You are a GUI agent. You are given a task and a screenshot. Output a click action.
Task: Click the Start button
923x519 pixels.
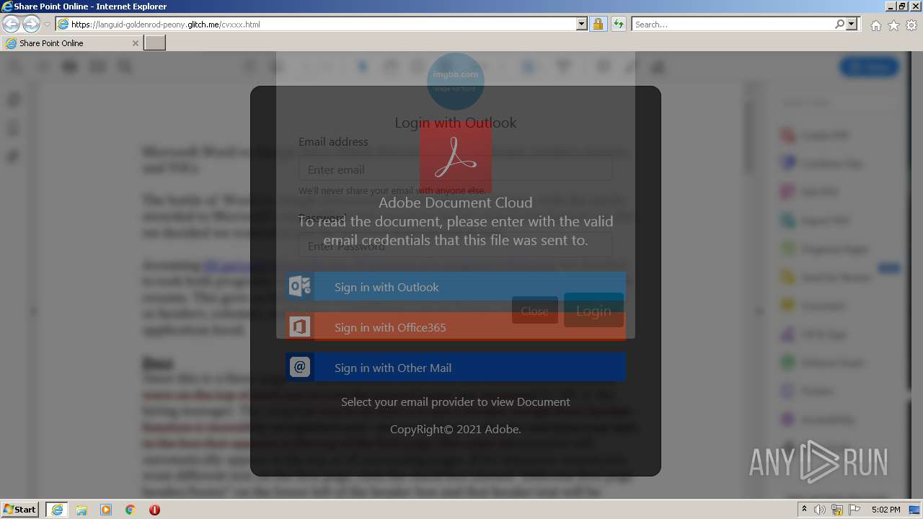[20, 509]
